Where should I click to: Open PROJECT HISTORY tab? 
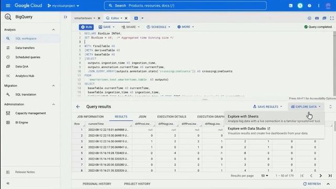coord(138,184)
